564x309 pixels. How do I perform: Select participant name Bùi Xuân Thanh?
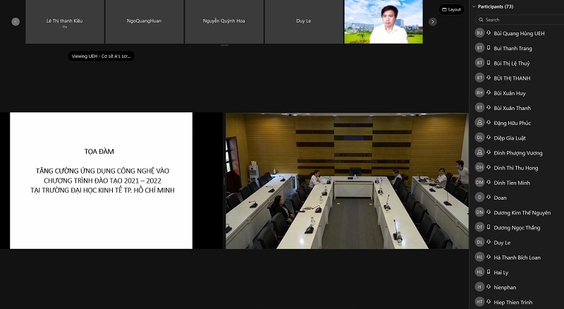click(x=512, y=108)
